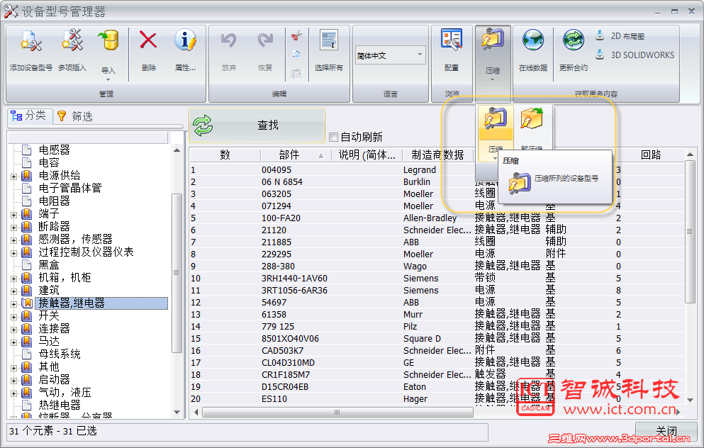This screenshot has height=448, width=704.
Task: Select part 3RH1440-1AV60 cell
Action: pos(294,279)
